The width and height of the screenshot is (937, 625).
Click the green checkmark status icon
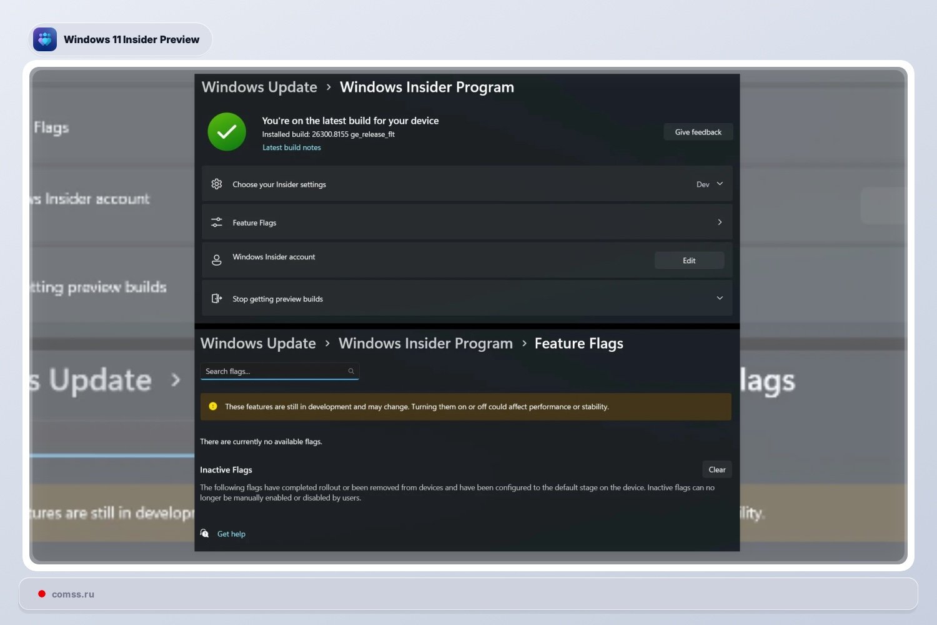[227, 132]
